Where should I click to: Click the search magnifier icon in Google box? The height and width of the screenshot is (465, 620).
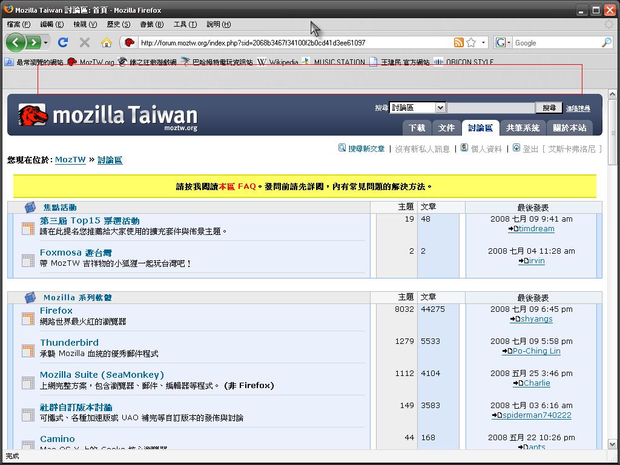click(606, 42)
